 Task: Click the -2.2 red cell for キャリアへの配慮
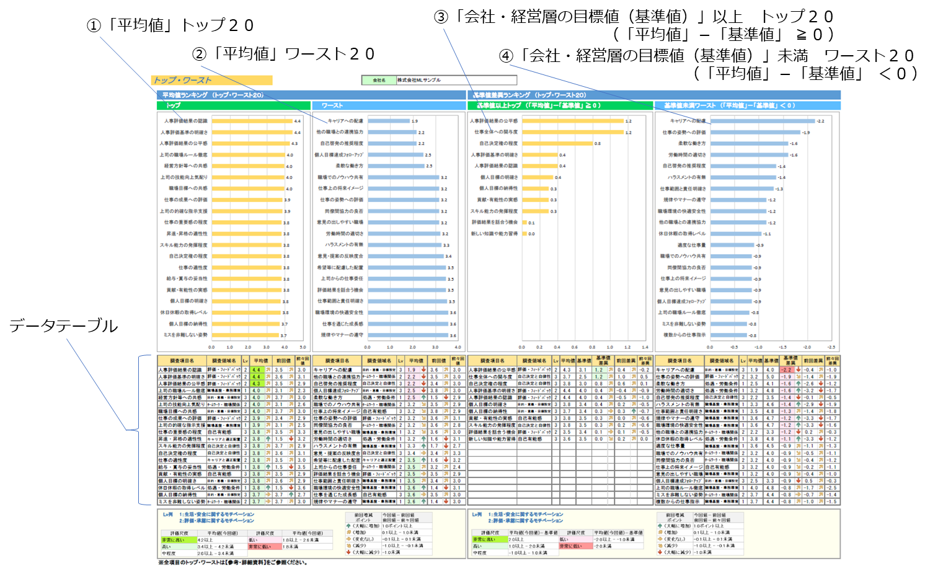click(786, 369)
